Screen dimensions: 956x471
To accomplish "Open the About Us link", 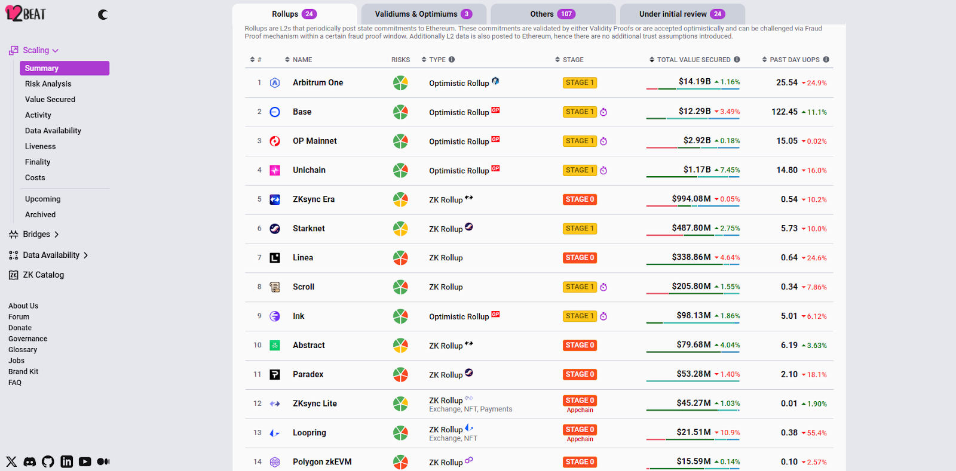I will point(23,306).
